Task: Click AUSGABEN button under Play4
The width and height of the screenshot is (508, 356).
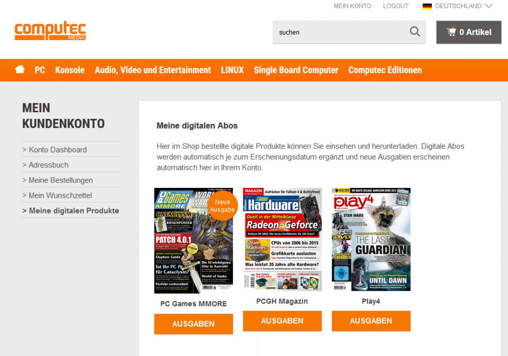Action: pyautogui.click(x=371, y=321)
